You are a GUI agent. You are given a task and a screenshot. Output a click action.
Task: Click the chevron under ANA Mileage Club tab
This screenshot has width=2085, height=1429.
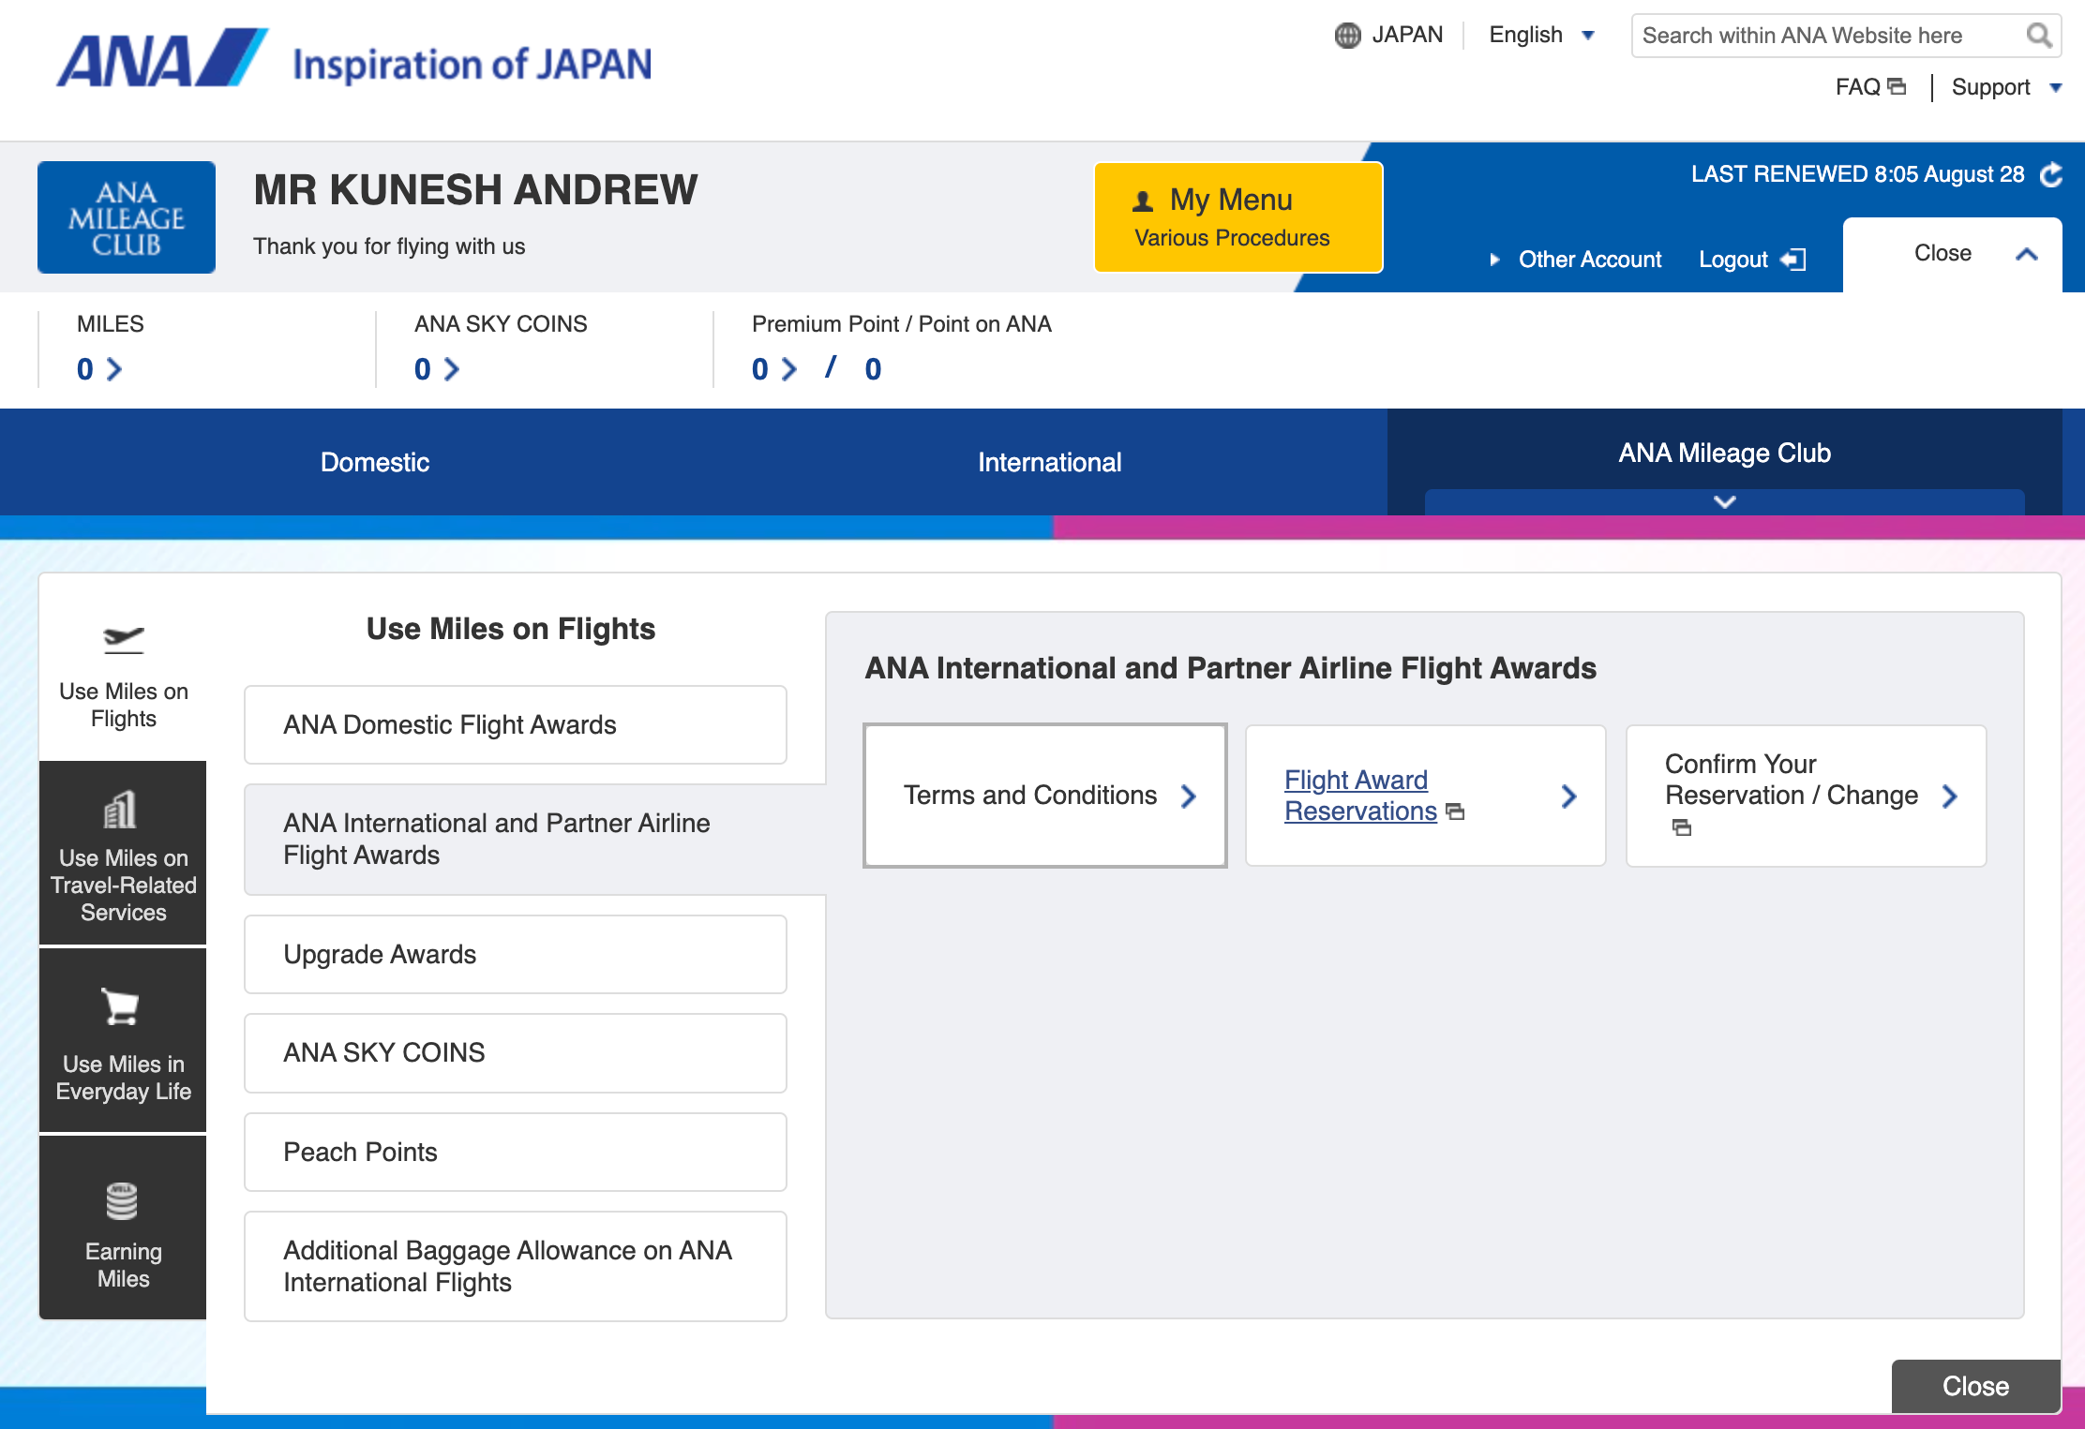(x=1725, y=501)
